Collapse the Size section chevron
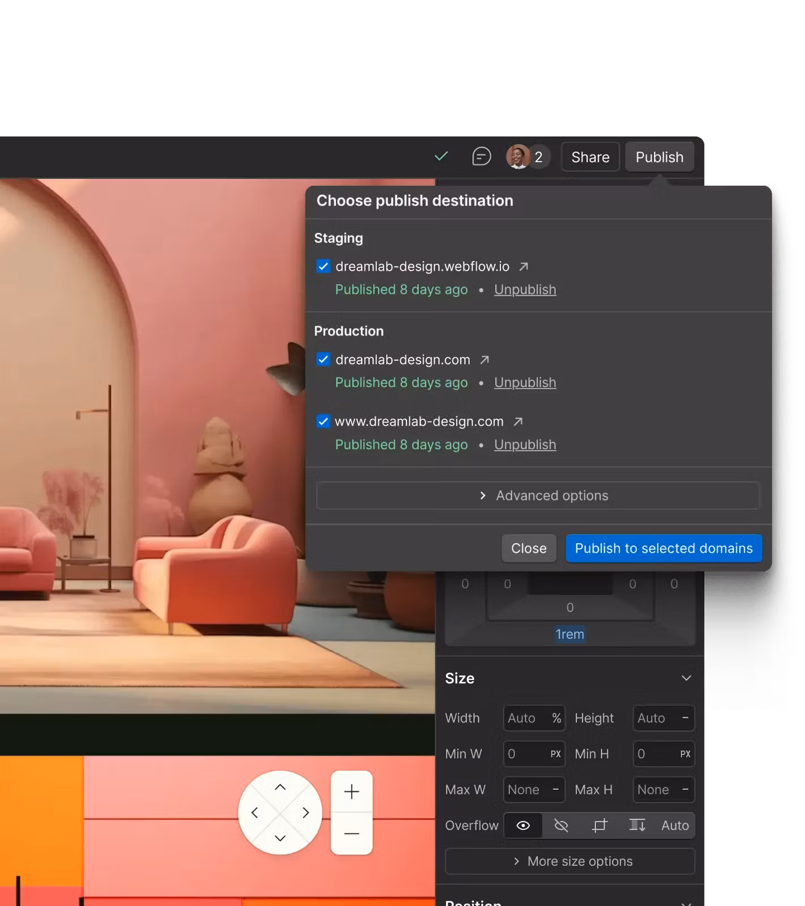Viewport: 805px width, 906px height. click(686, 678)
